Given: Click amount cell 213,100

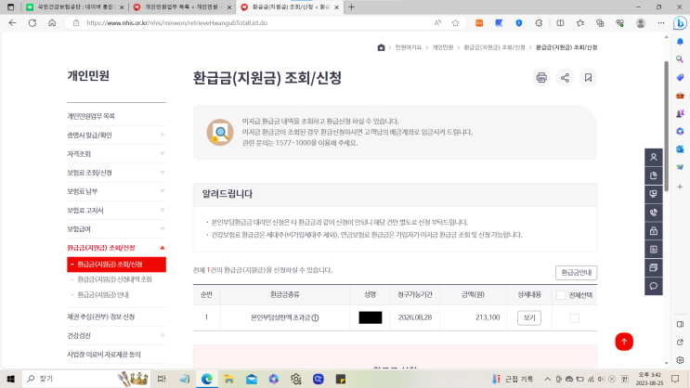Looking at the screenshot, I should (x=488, y=317).
